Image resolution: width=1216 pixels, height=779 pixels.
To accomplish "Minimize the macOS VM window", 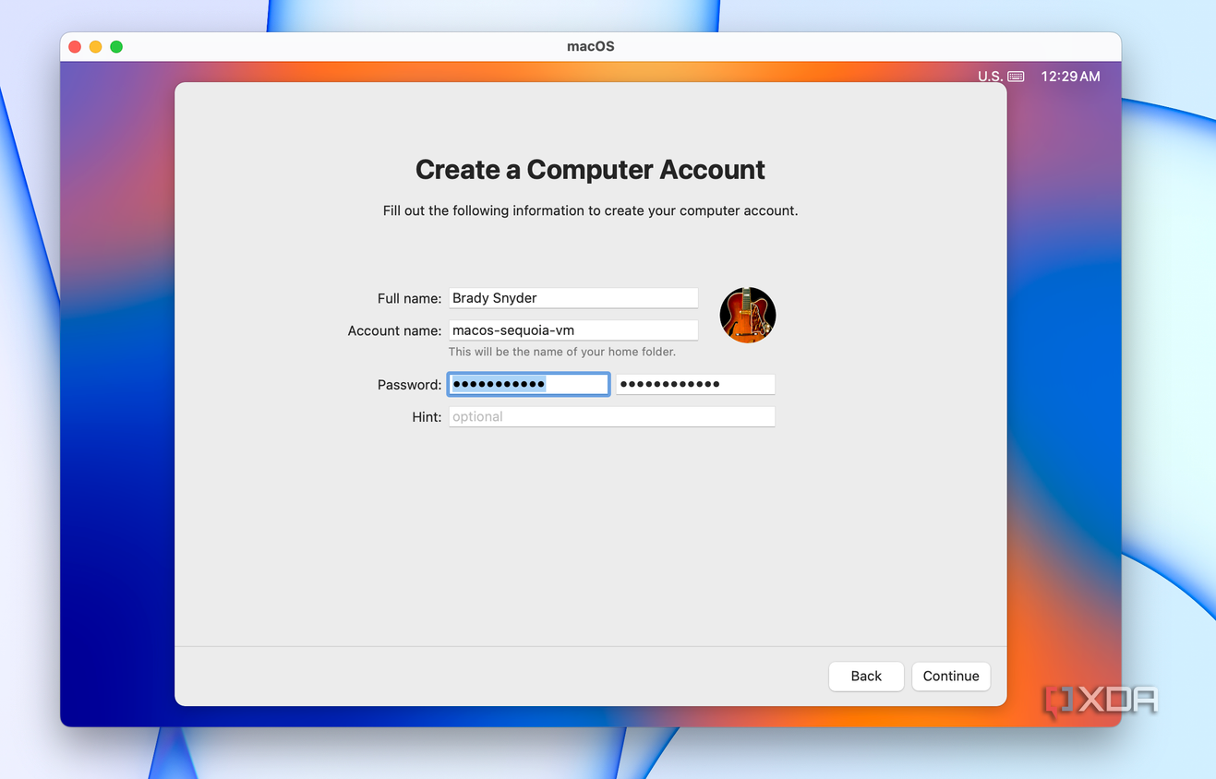I will coord(95,47).
